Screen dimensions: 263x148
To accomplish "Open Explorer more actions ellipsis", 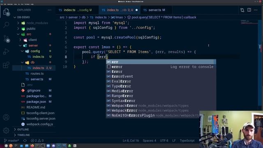I will pos(49,10).
